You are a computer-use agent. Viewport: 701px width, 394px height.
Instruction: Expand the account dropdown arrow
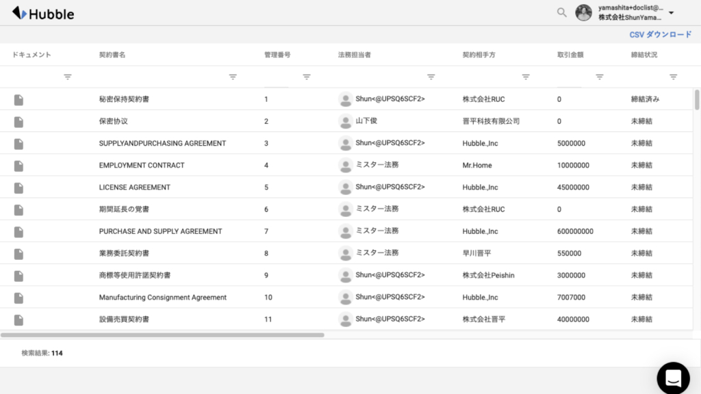pos(671,13)
